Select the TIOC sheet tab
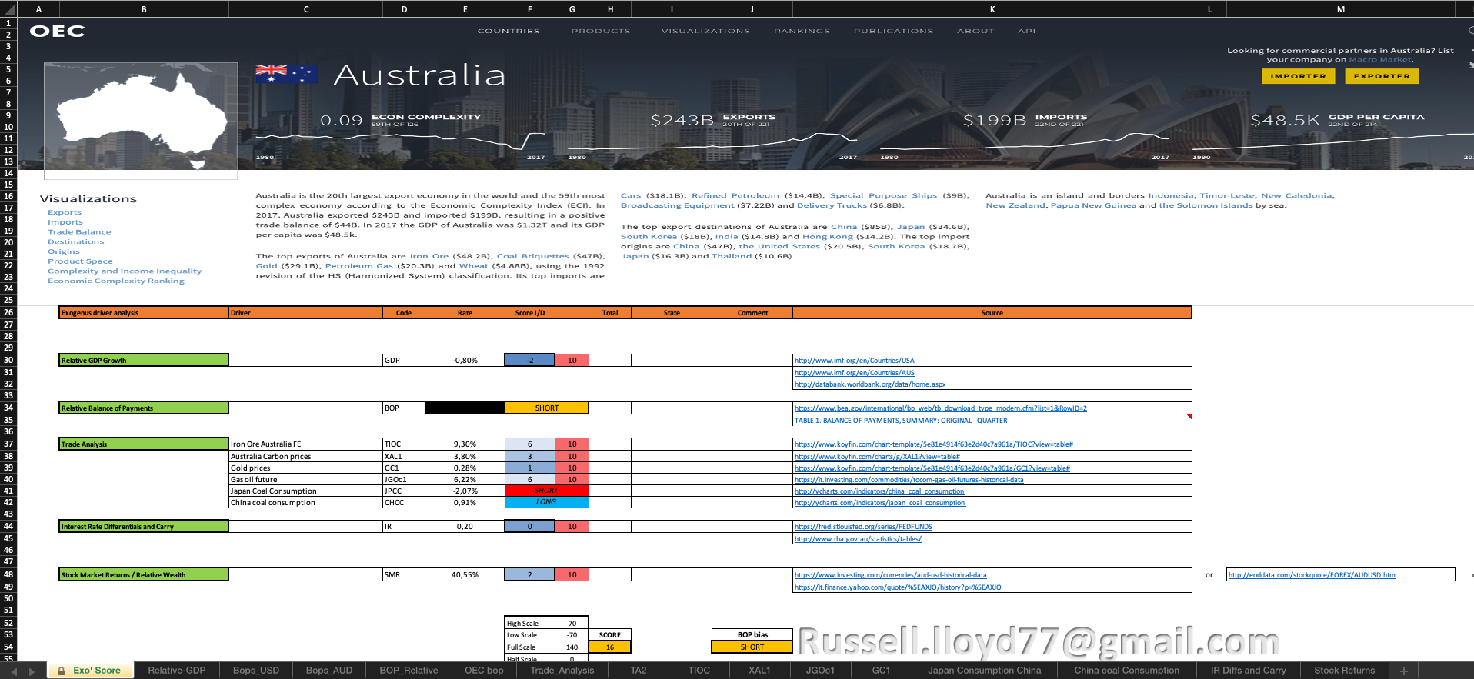Image resolution: width=1474 pixels, height=679 pixels. (699, 671)
